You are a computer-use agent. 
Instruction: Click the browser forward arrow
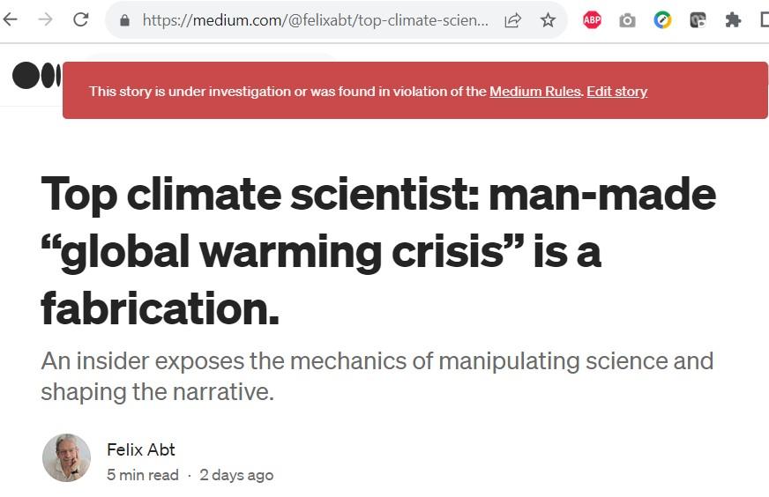pyautogui.click(x=45, y=19)
